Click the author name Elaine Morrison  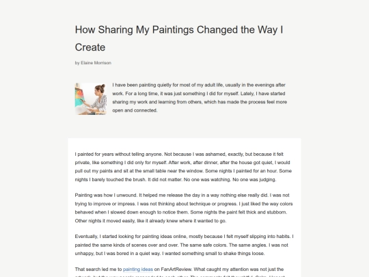click(96, 63)
